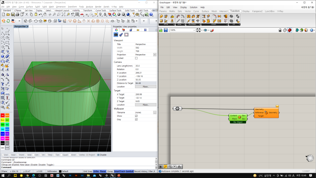This screenshot has width=316, height=178.
Task: Click the Place button under Camera location
Action: (x=146, y=86)
